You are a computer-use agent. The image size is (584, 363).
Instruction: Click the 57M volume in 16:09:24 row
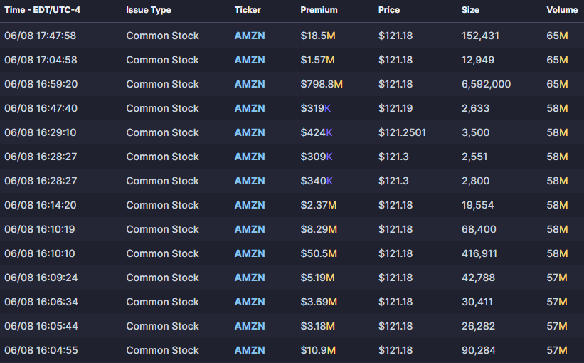point(557,278)
